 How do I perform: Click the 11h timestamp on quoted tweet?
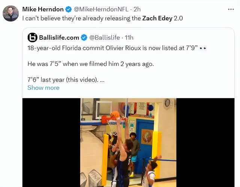coord(129,37)
